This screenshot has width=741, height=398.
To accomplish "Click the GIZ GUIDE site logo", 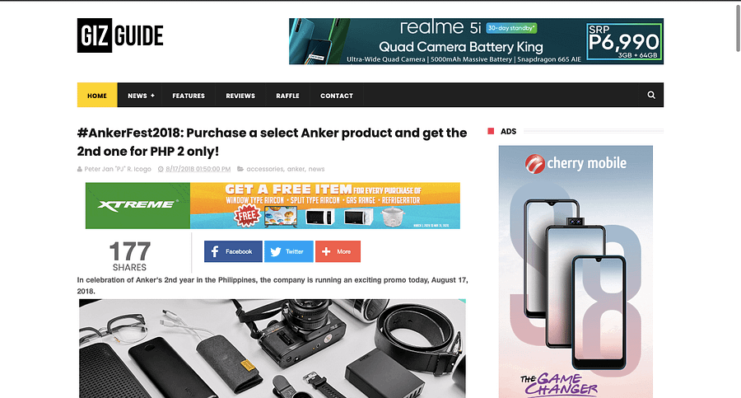I will click(120, 35).
